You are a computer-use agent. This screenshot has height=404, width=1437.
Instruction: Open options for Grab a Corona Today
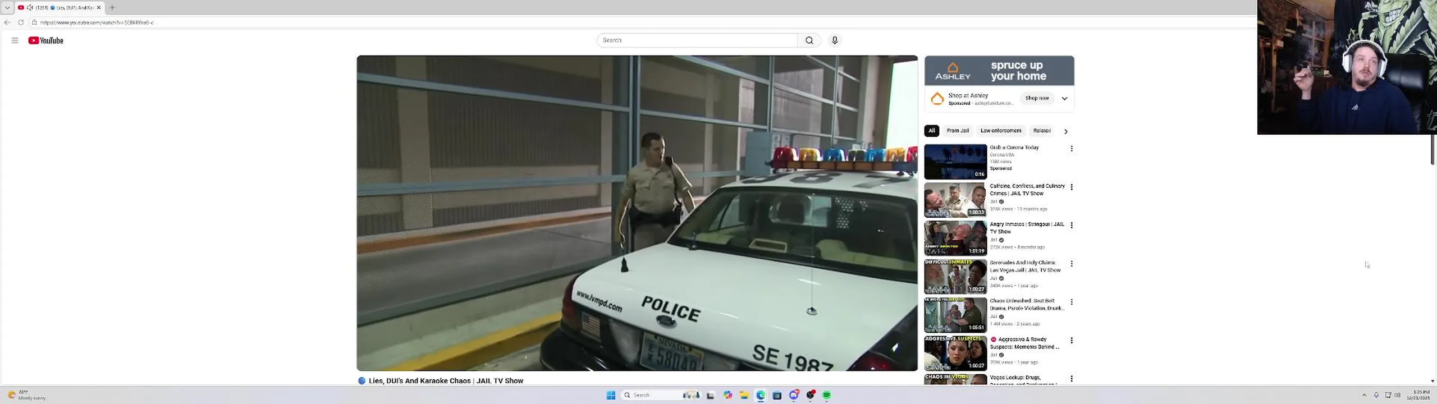click(x=1072, y=149)
